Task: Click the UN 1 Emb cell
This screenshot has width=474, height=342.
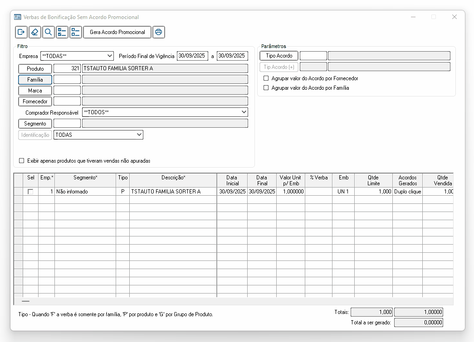Action: (x=343, y=192)
